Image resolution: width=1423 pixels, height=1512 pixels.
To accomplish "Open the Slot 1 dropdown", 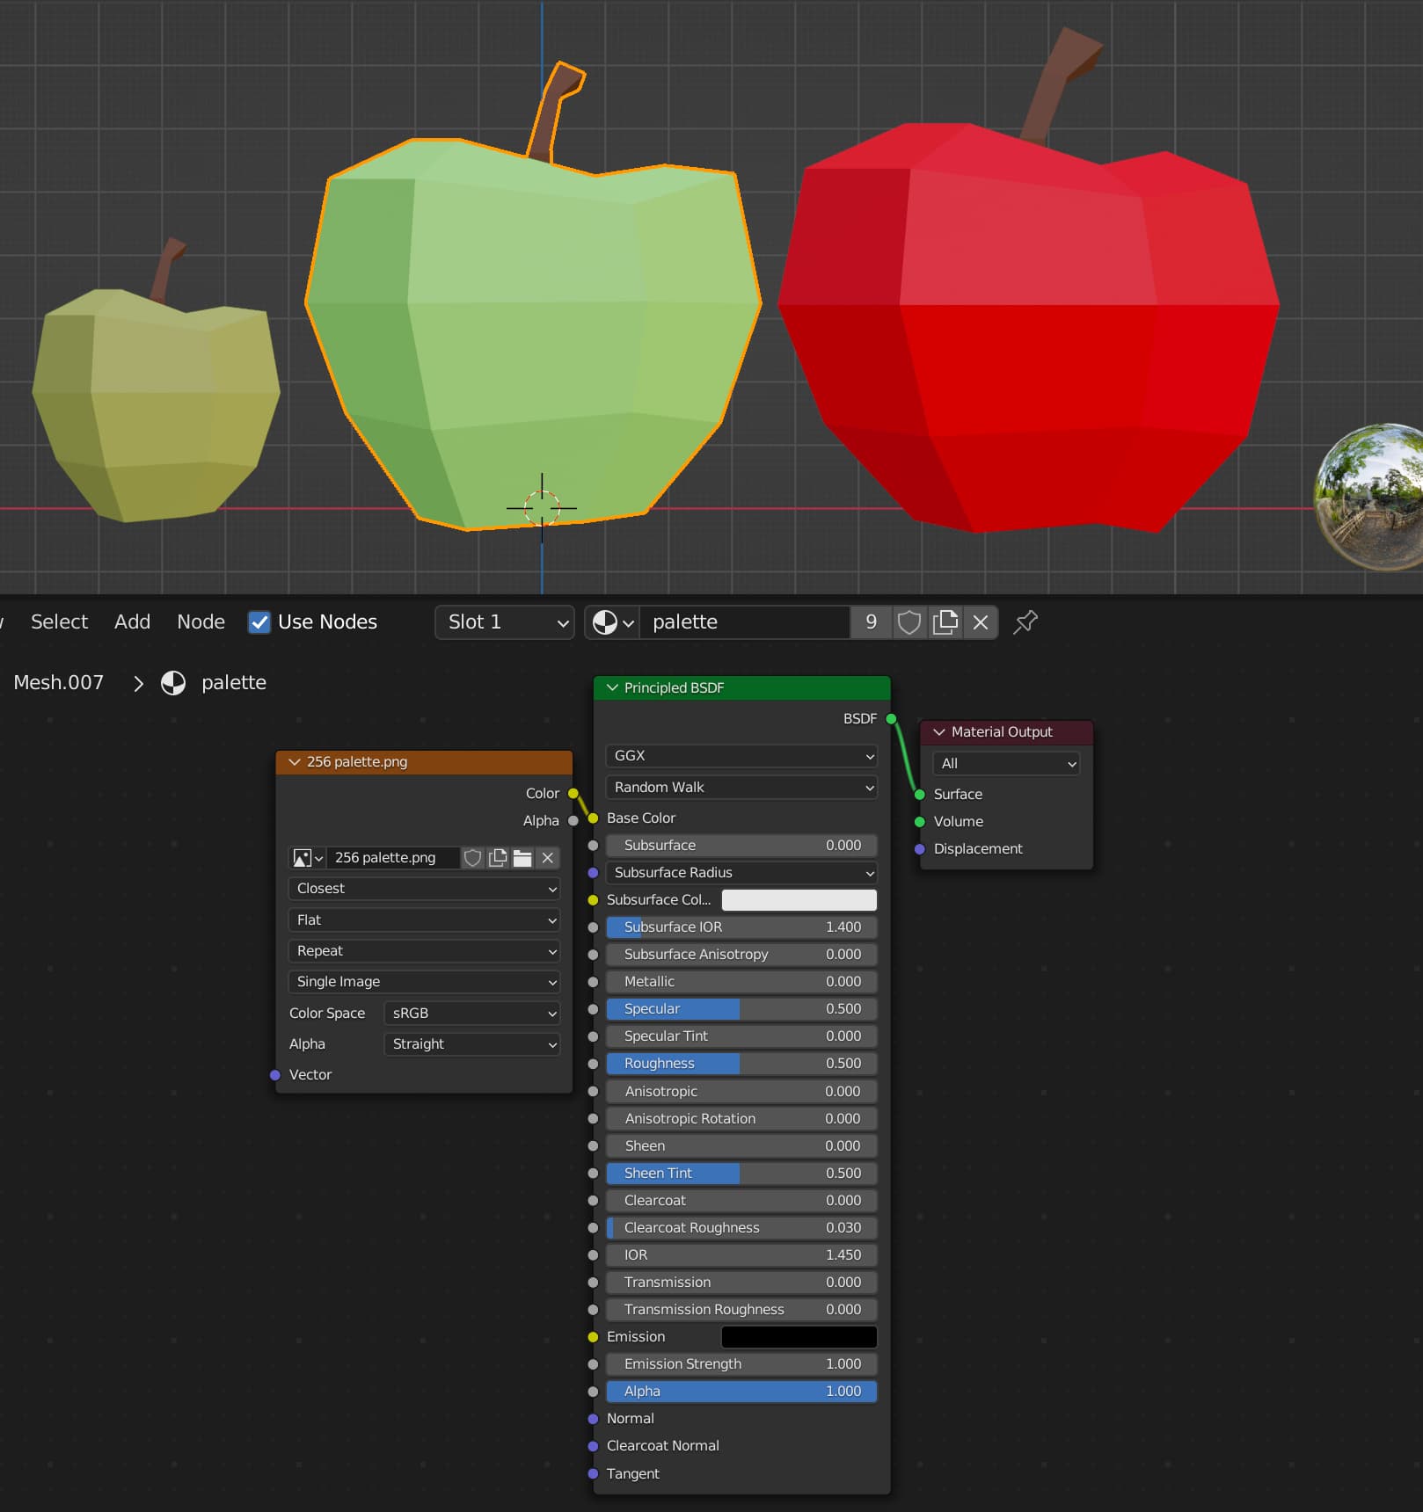I will tap(504, 622).
